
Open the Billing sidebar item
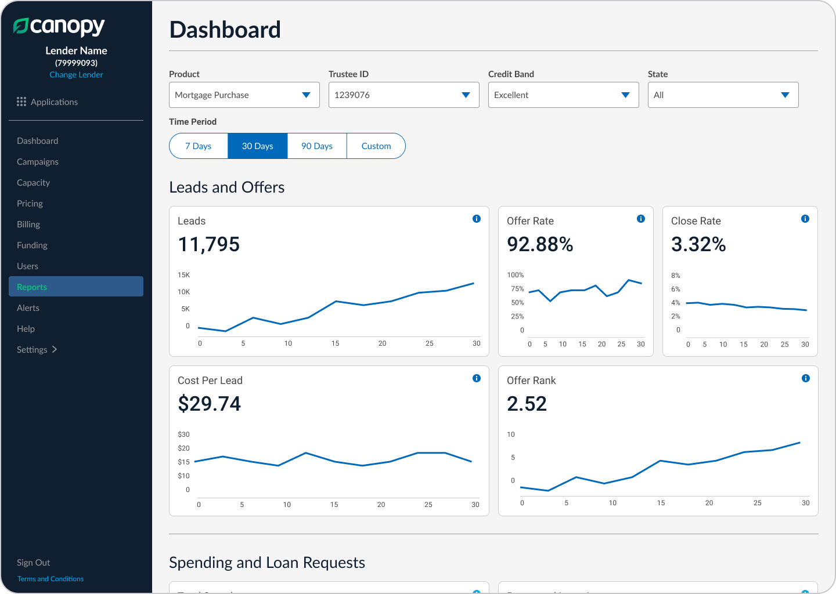28,224
